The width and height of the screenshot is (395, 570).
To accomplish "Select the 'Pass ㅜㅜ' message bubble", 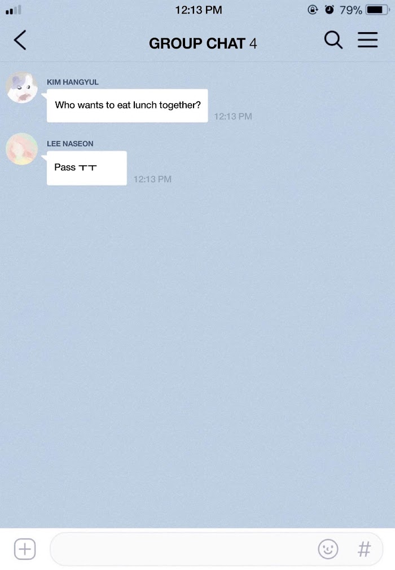I will [x=86, y=168].
